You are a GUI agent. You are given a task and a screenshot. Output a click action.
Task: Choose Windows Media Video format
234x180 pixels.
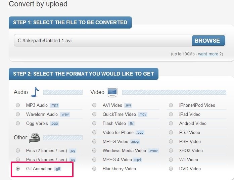click(94, 150)
